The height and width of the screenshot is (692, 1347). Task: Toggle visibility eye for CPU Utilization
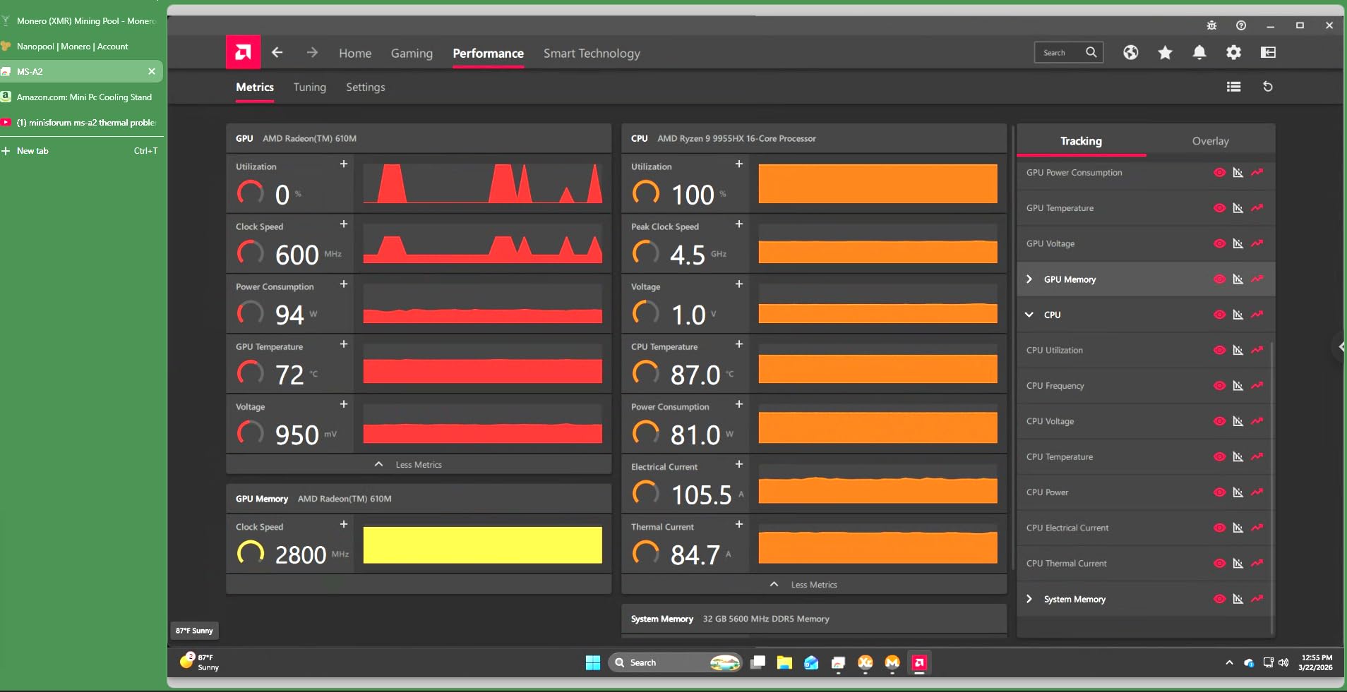1219,350
